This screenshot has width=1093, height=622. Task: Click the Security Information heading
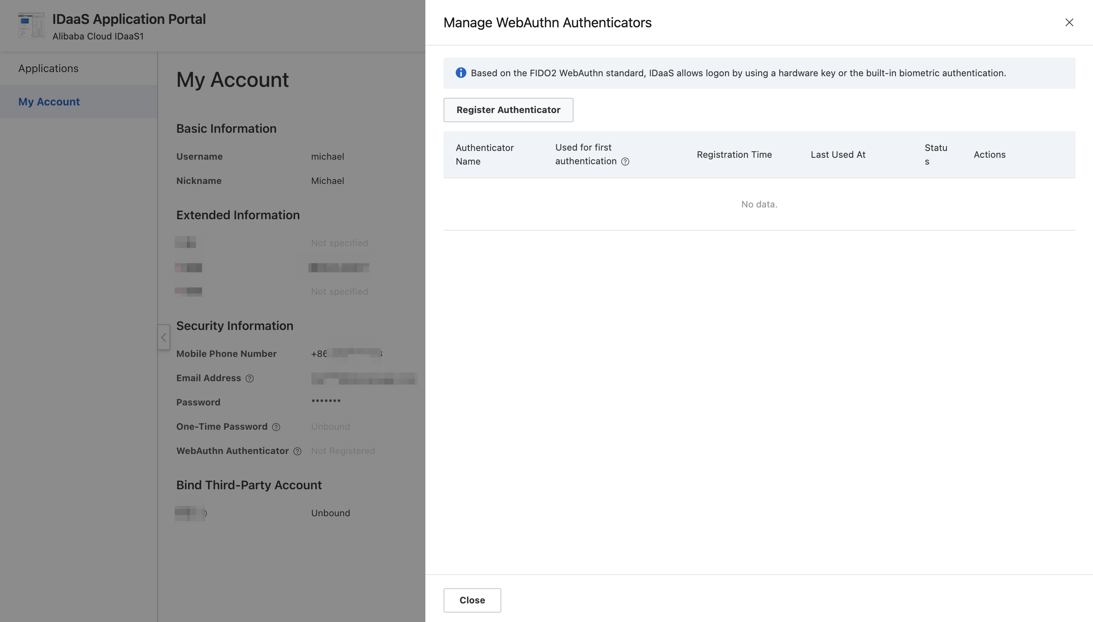tap(234, 325)
